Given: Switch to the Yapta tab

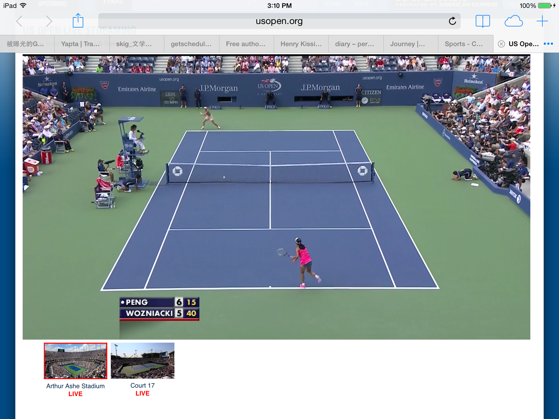Looking at the screenshot, I should point(80,44).
